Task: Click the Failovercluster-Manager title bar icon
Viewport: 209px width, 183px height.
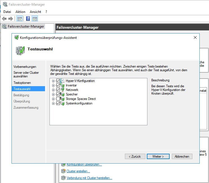Action: (5, 4)
